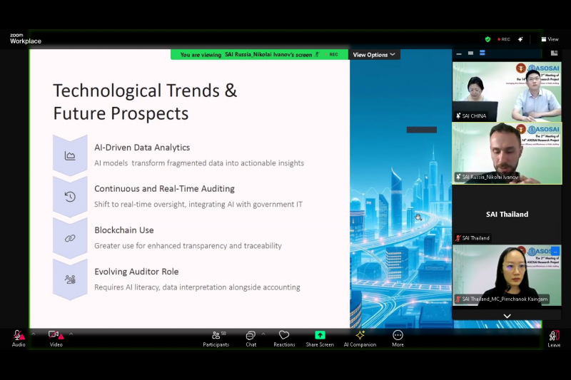
Task: Expand the video options caret
Action: point(71,334)
